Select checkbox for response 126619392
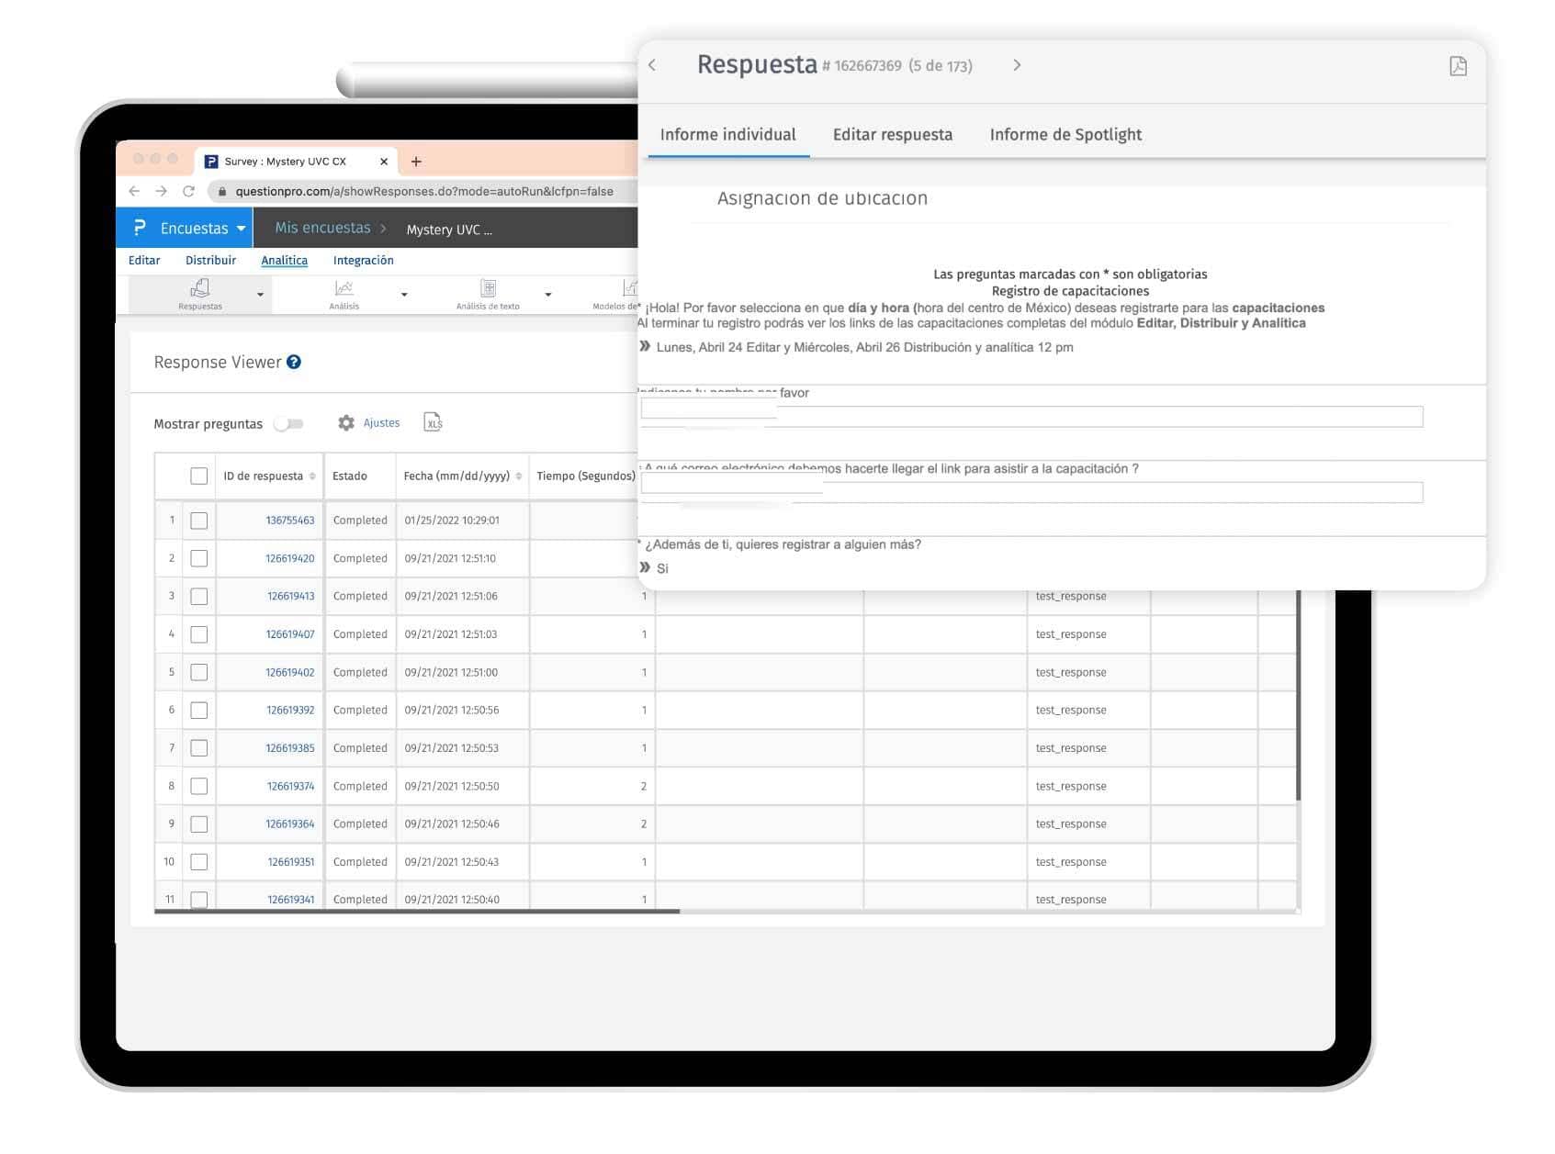The width and height of the screenshot is (1555, 1154). pos(198,711)
